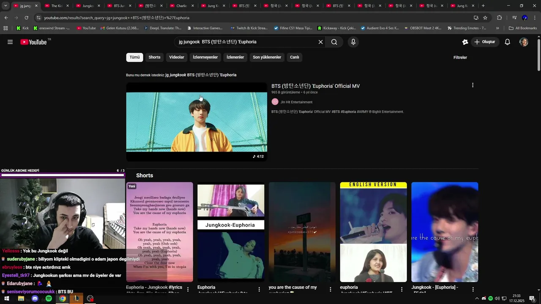Select the Videolar filter chip
541x304 pixels.
click(177, 57)
